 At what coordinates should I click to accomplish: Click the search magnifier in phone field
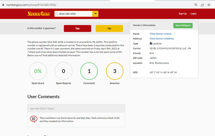coord(57,14)
